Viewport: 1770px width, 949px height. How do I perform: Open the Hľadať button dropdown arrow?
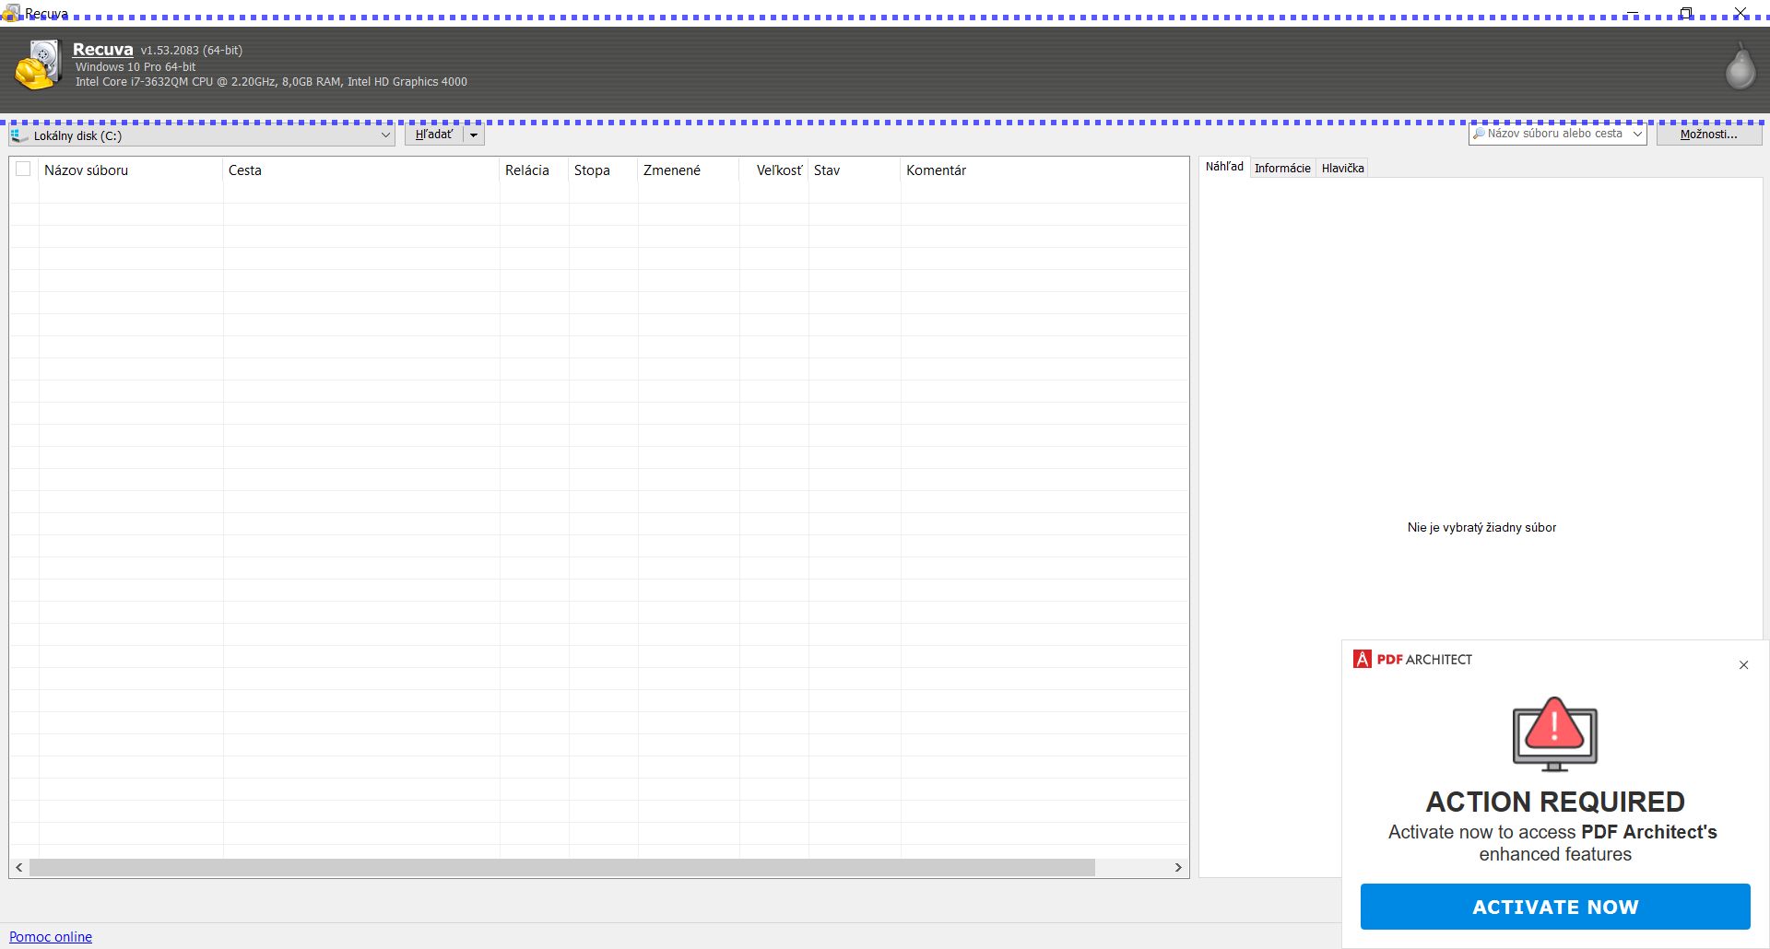tap(474, 135)
